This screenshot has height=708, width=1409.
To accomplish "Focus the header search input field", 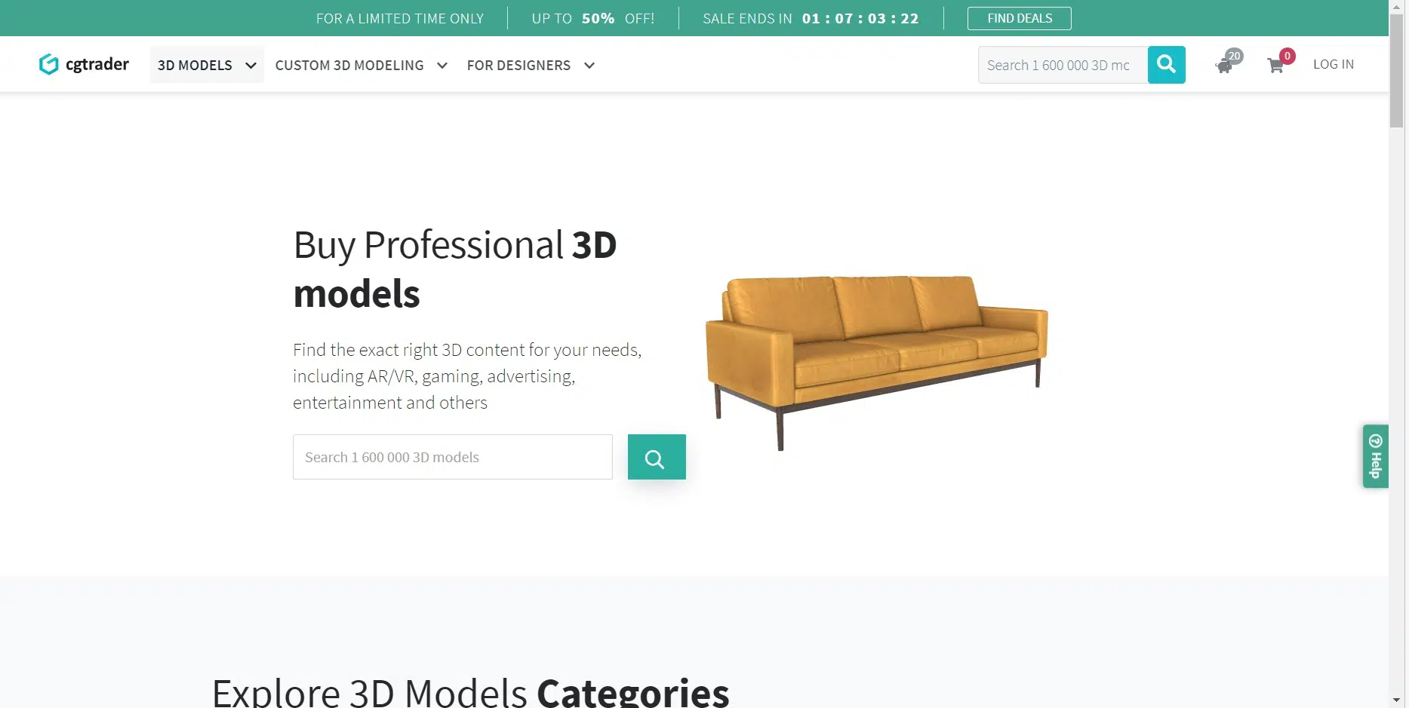I will point(1062,65).
